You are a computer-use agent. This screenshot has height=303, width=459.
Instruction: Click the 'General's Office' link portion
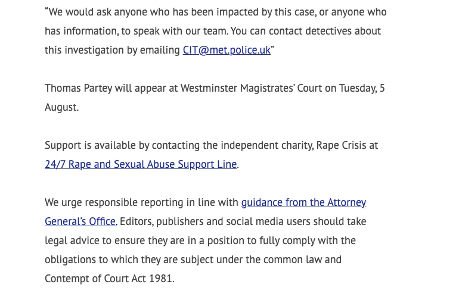pyautogui.click(x=81, y=221)
